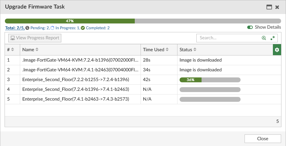Image resolution: width=286 pixels, height=146 pixels.
Task: Click the 36% progress bar in row 3
Action: pos(210,80)
